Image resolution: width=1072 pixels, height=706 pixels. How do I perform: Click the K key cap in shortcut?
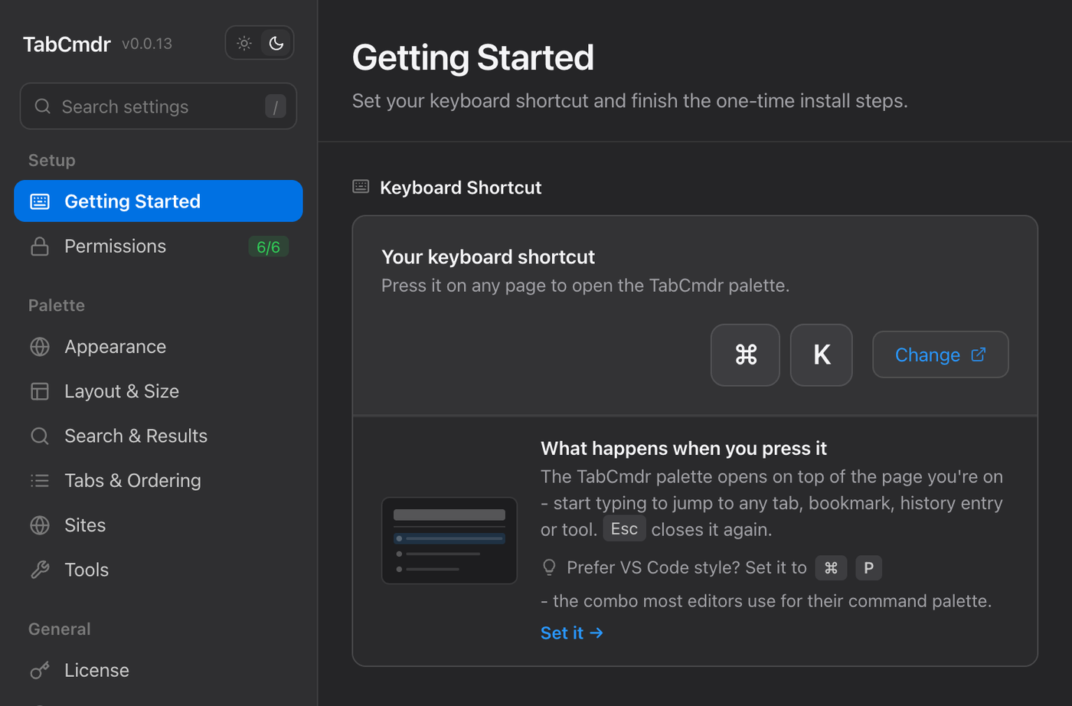coord(822,355)
